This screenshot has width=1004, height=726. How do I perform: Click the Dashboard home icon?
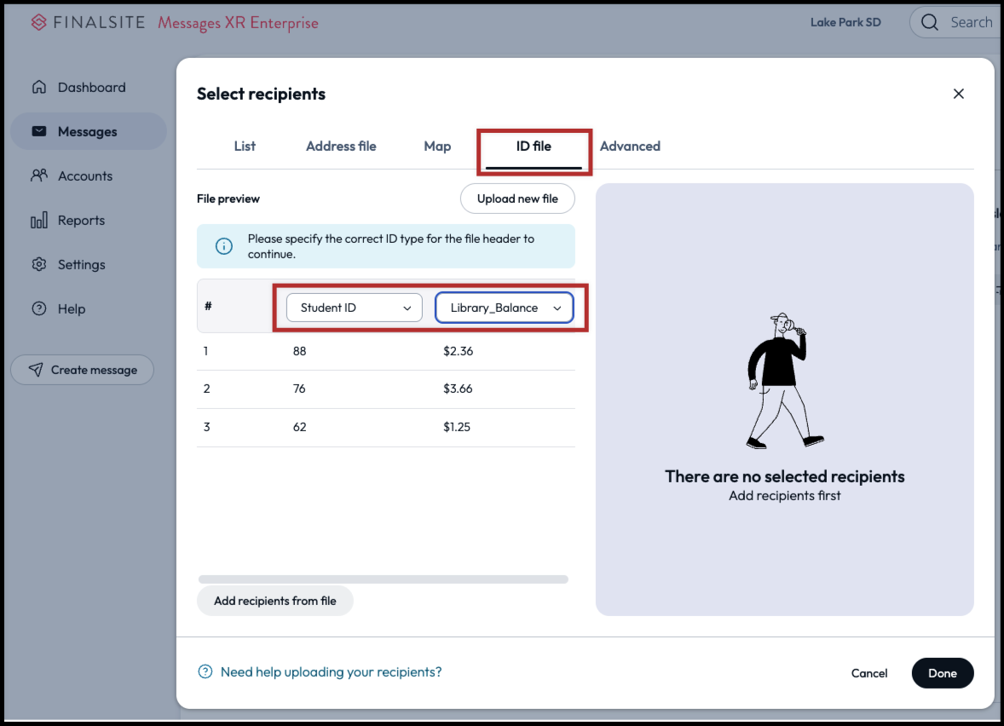(39, 87)
